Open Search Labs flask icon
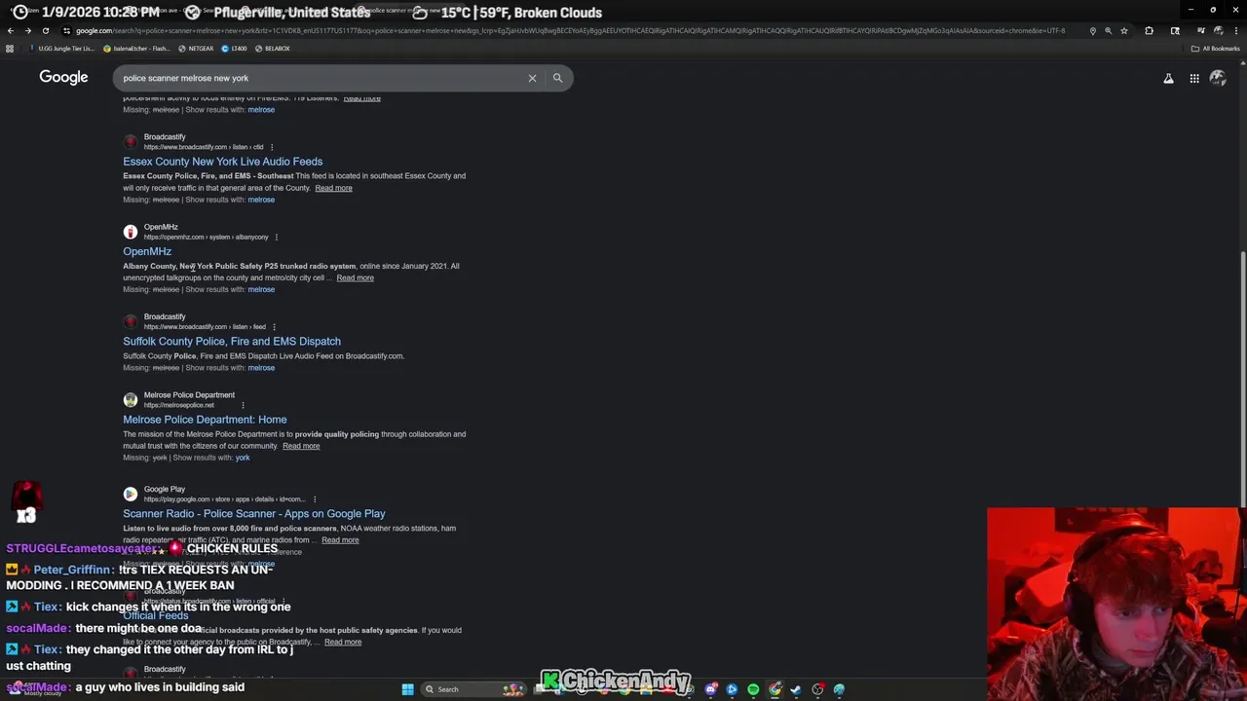This screenshot has width=1247, height=701. click(1168, 78)
